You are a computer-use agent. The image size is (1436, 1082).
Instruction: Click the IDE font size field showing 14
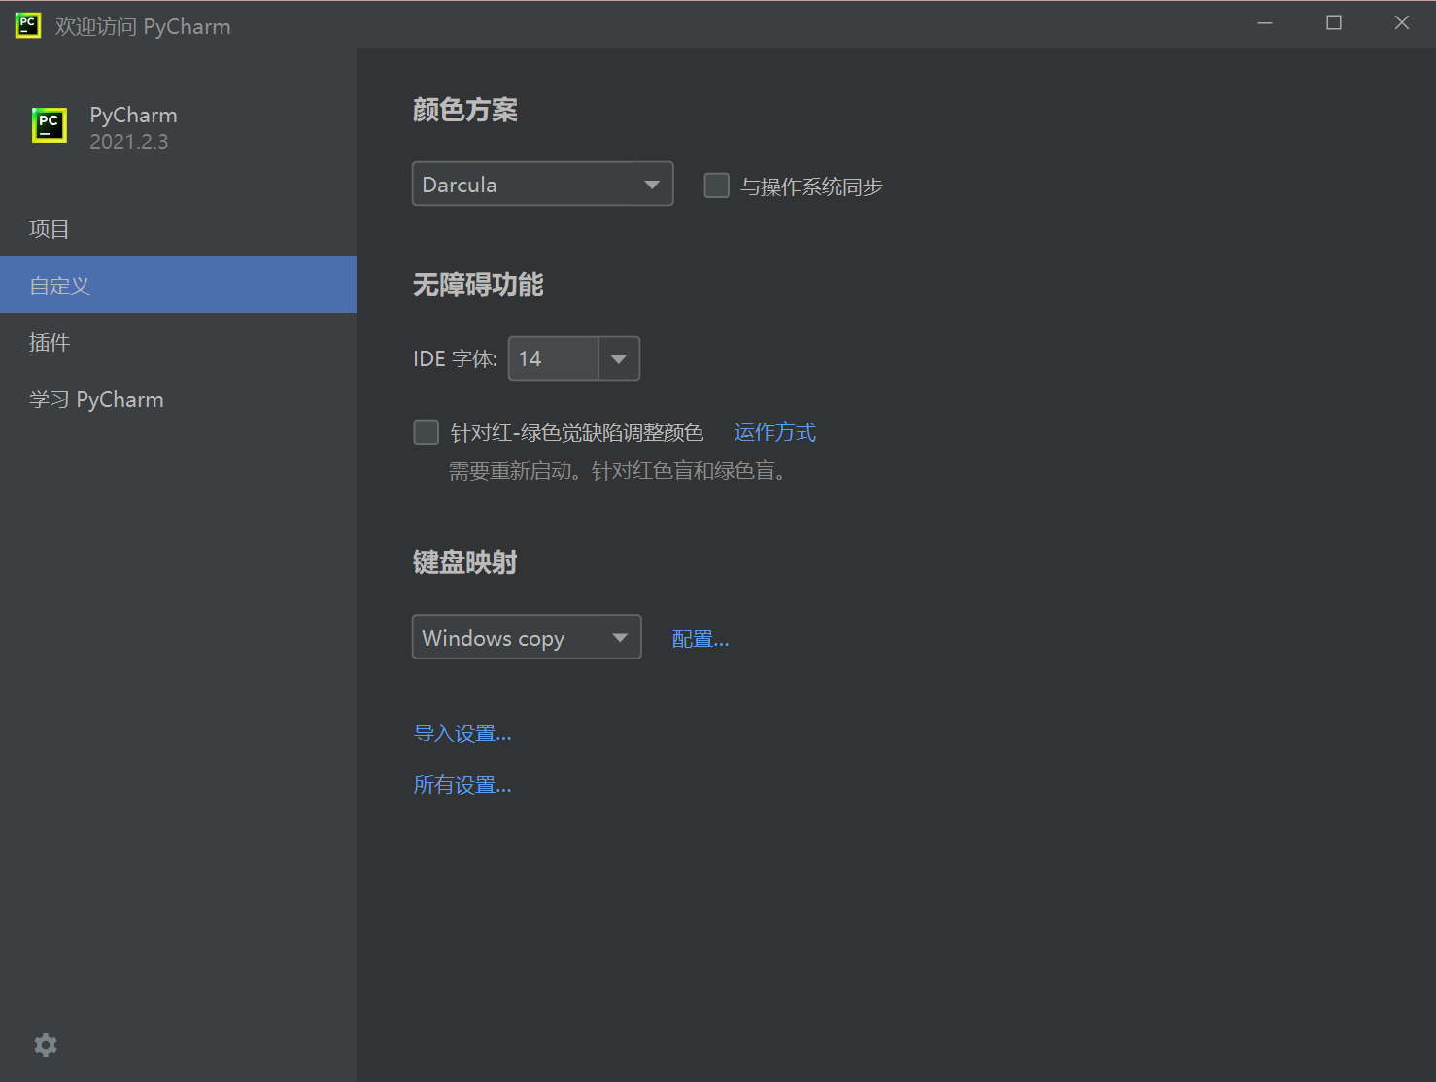click(553, 359)
